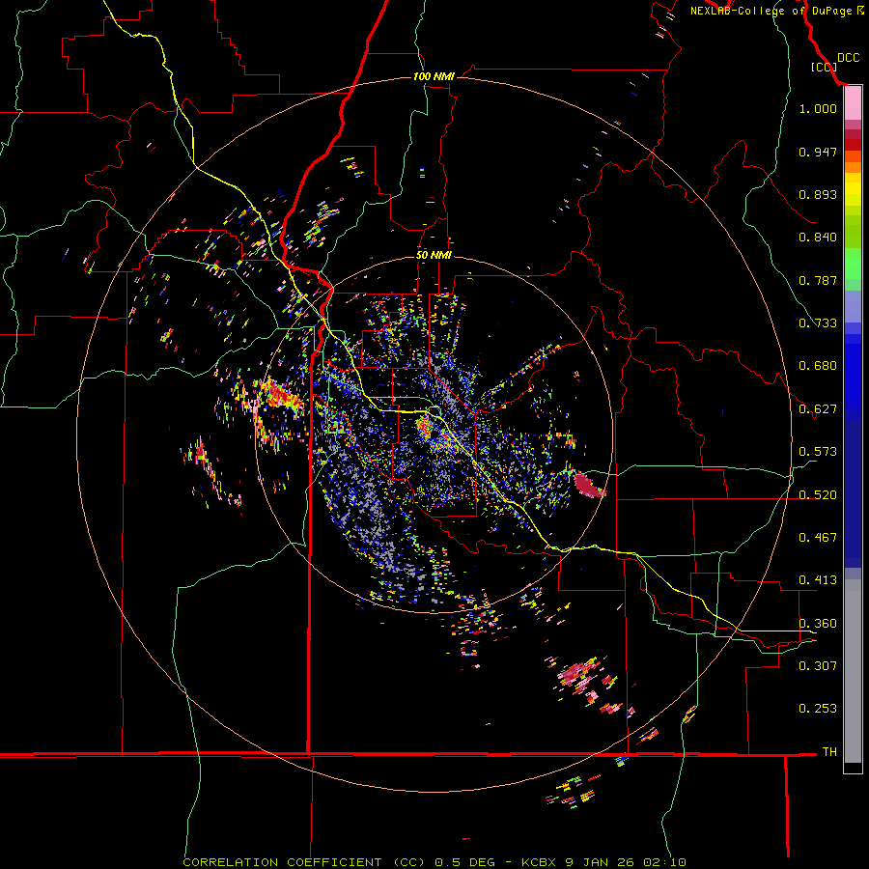Screen dimensions: 869x869
Task: Select the 0.413 scale value
Action: pos(818,580)
